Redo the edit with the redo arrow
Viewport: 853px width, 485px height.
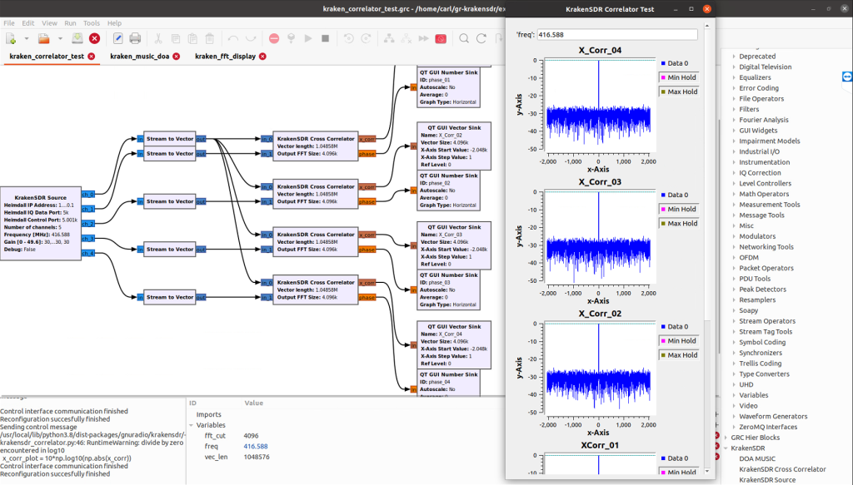point(250,38)
